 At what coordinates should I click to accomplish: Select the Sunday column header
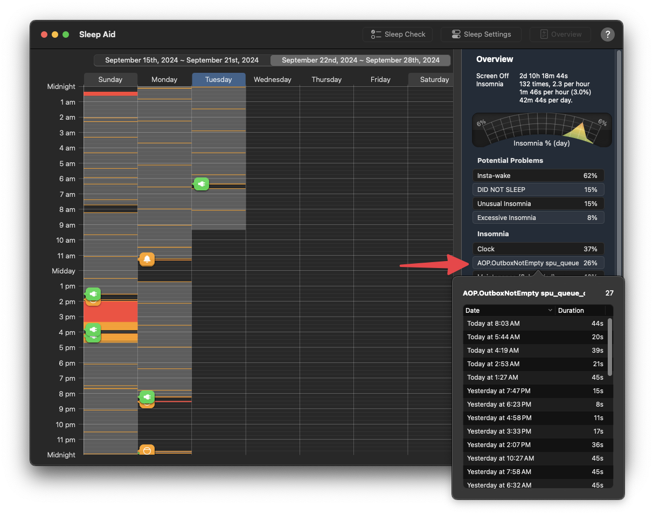click(x=110, y=79)
